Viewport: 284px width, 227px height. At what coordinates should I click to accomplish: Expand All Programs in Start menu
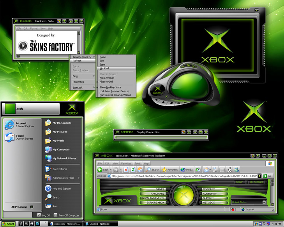[22, 207]
